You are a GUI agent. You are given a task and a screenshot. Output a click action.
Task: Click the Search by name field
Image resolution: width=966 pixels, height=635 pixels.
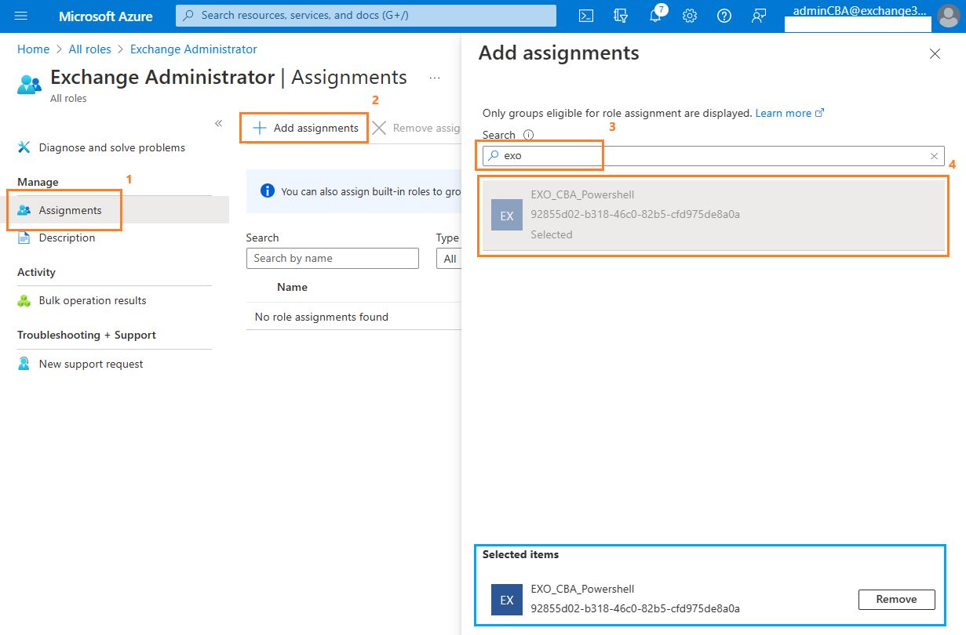point(333,259)
